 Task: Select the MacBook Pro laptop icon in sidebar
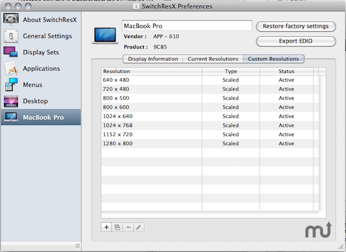click(11, 117)
